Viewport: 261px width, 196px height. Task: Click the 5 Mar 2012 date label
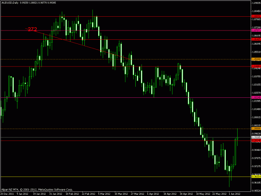pos(104,194)
